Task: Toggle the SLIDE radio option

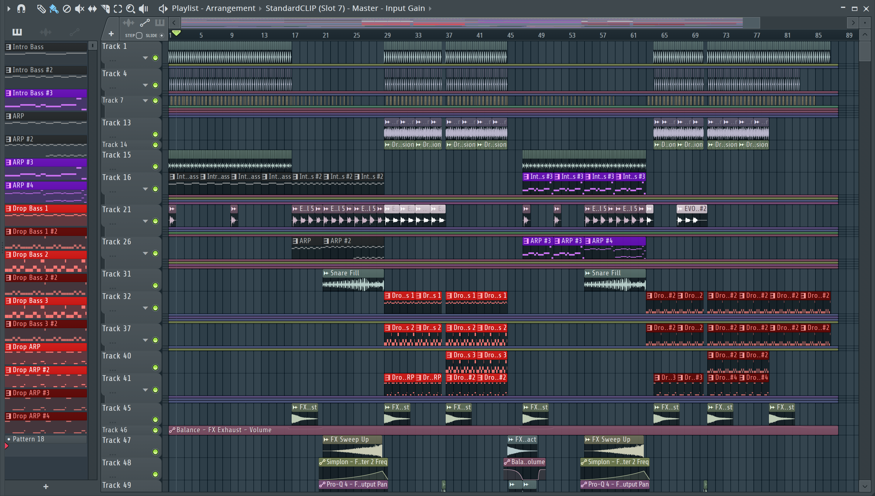Action: pyautogui.click(x=162, y=36)
